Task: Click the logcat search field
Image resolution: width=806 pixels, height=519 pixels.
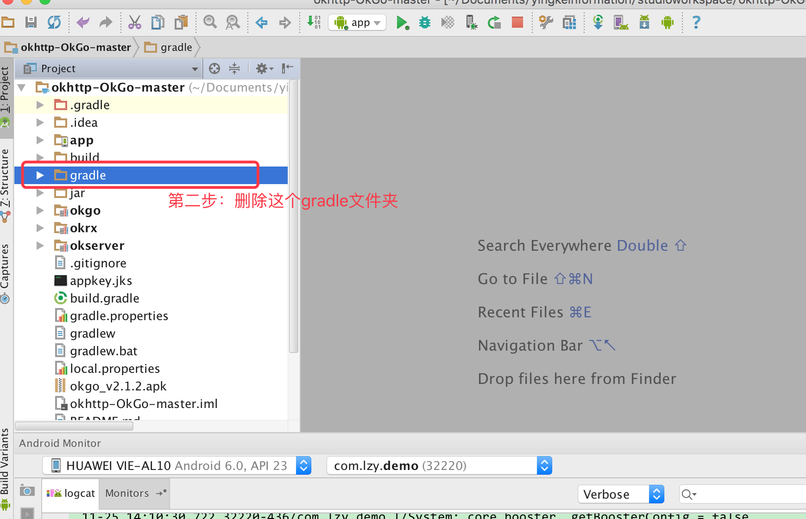Action: coord(743,494)
